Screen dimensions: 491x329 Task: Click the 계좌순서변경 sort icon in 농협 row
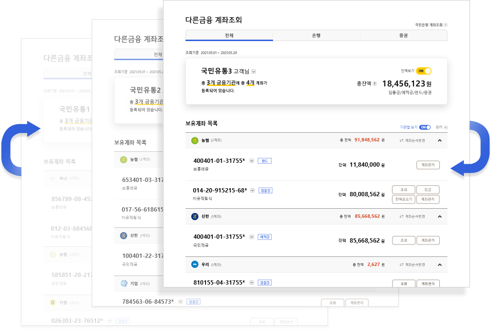pyautogui.click(x=402, y=140)
